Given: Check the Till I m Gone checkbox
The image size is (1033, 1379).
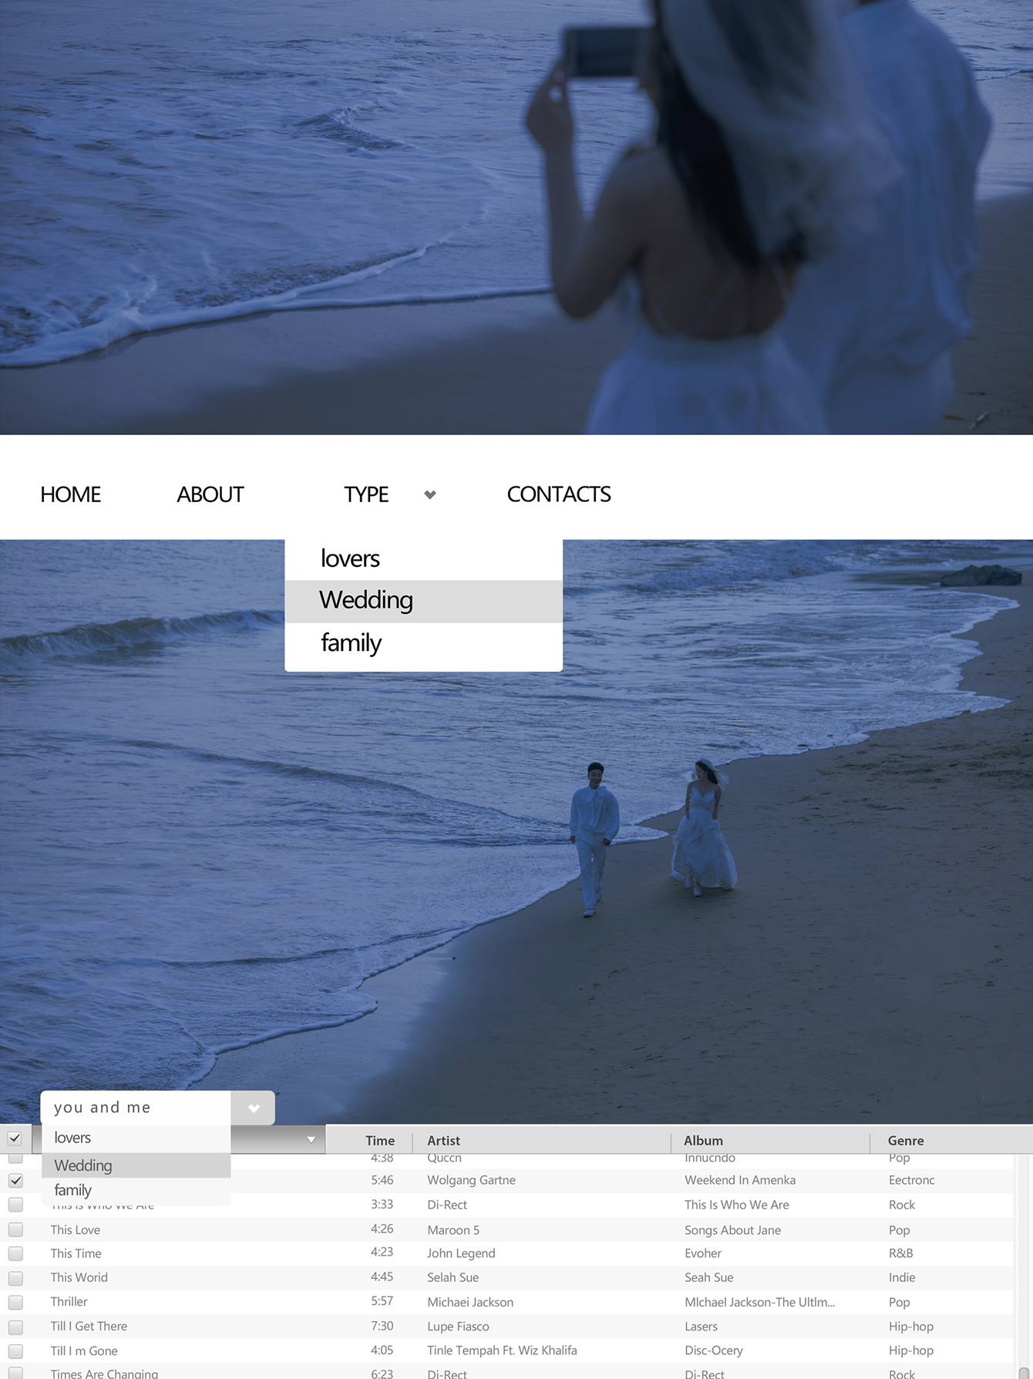Looking at the screenshot, I should 15,1351.
